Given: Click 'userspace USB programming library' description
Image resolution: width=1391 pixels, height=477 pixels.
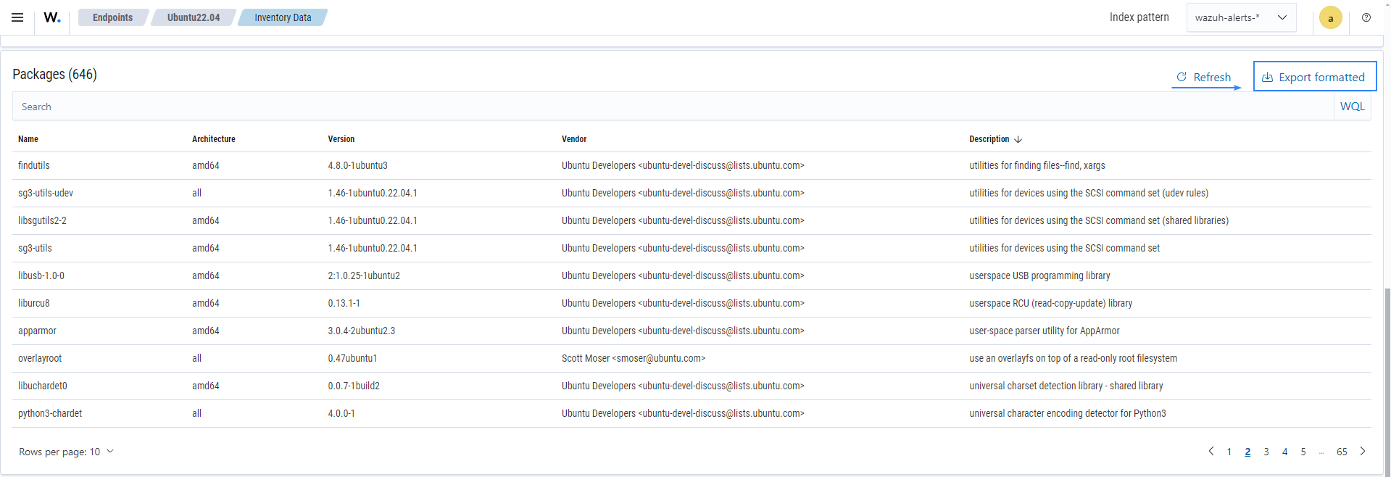Looking at the screenshot, I should 1039,276.
